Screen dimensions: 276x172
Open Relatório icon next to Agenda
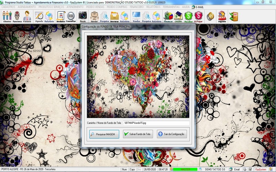click(49, 17)
